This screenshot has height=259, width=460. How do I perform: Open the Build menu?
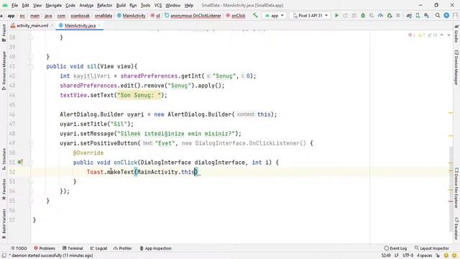pos(121,5)
